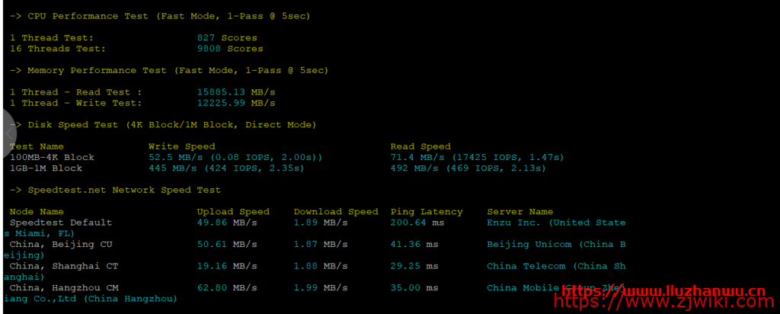Select the memory write value 12225.99 MB/s
The height and width of the screenshot is (314, 780).
point(236,103)
